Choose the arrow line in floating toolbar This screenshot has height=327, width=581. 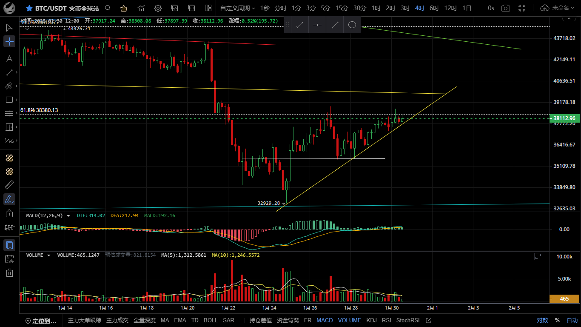[300, 25]
